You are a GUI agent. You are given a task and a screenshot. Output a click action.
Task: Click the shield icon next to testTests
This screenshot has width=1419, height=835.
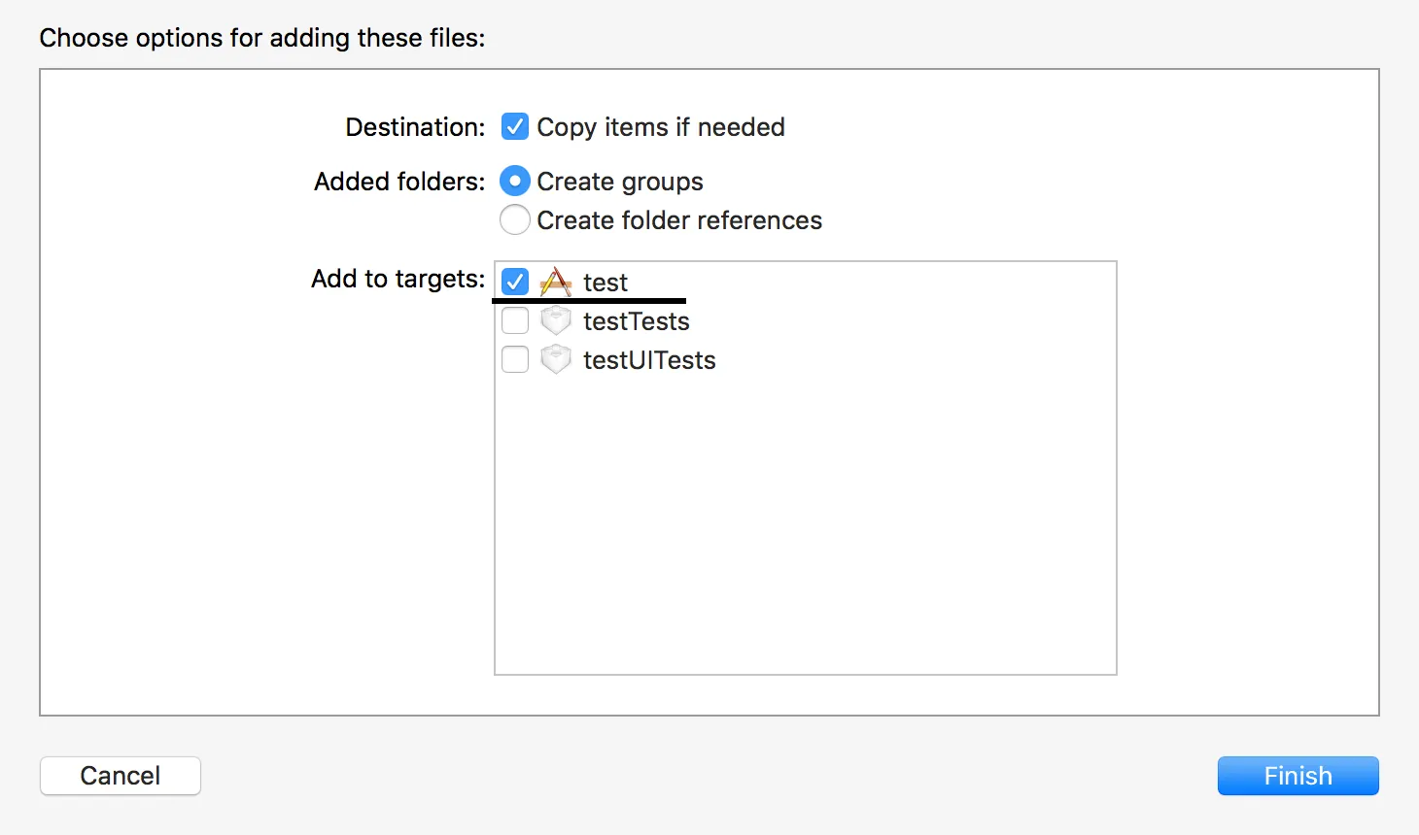pyautogui.click(x=555, y=320)
